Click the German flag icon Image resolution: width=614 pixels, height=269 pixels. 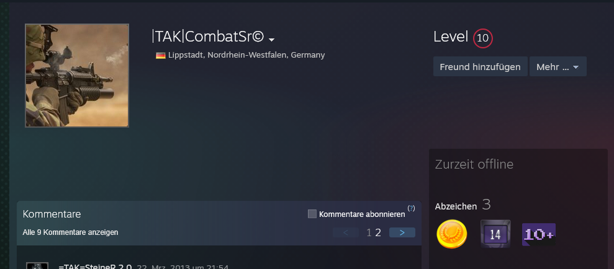point(161,56)
